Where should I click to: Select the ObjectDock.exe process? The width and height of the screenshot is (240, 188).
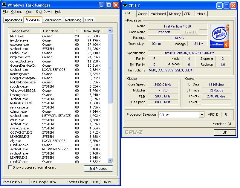(56, 61)
